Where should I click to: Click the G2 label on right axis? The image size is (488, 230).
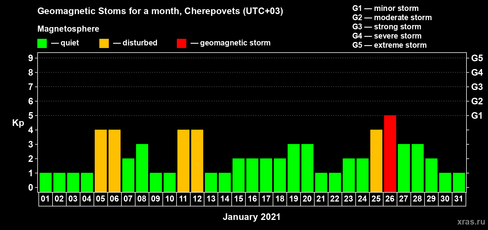pos(477,101)
